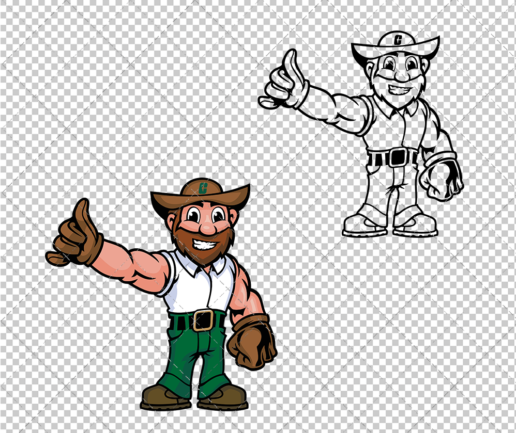Switch to the black-and-white mascot version
The width and height of the screenshot is (516, 433).
(398, 129)
